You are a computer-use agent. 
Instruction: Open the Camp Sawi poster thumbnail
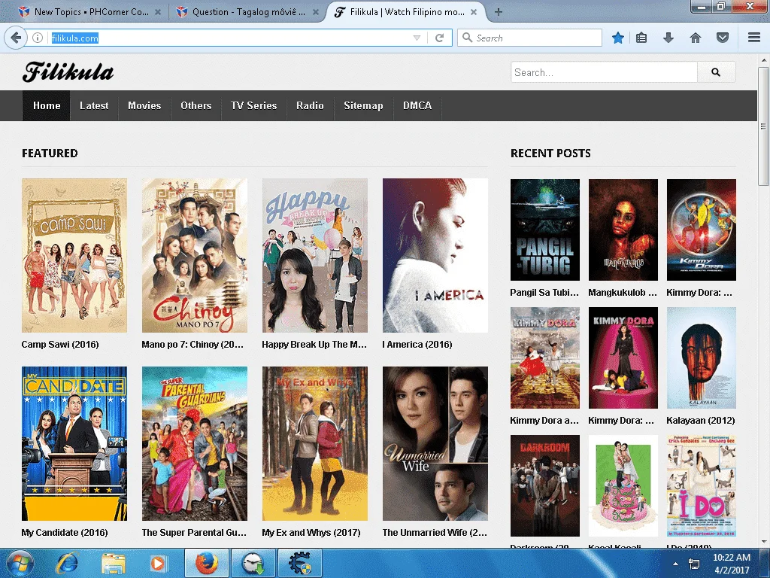click(74, 256)
